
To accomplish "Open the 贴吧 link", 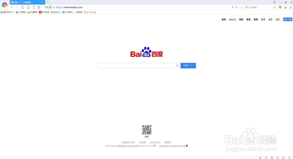I will click(255, 19).
